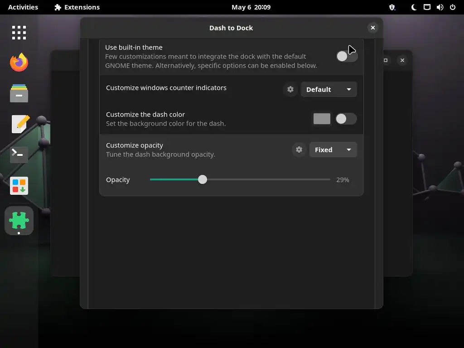Open Activities overview

pyautogui.click(x=23, y=7)
